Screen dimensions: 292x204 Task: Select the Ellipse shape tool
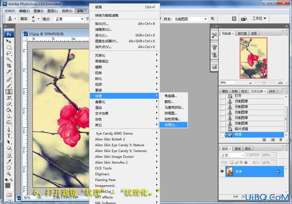tap(9, 148)
